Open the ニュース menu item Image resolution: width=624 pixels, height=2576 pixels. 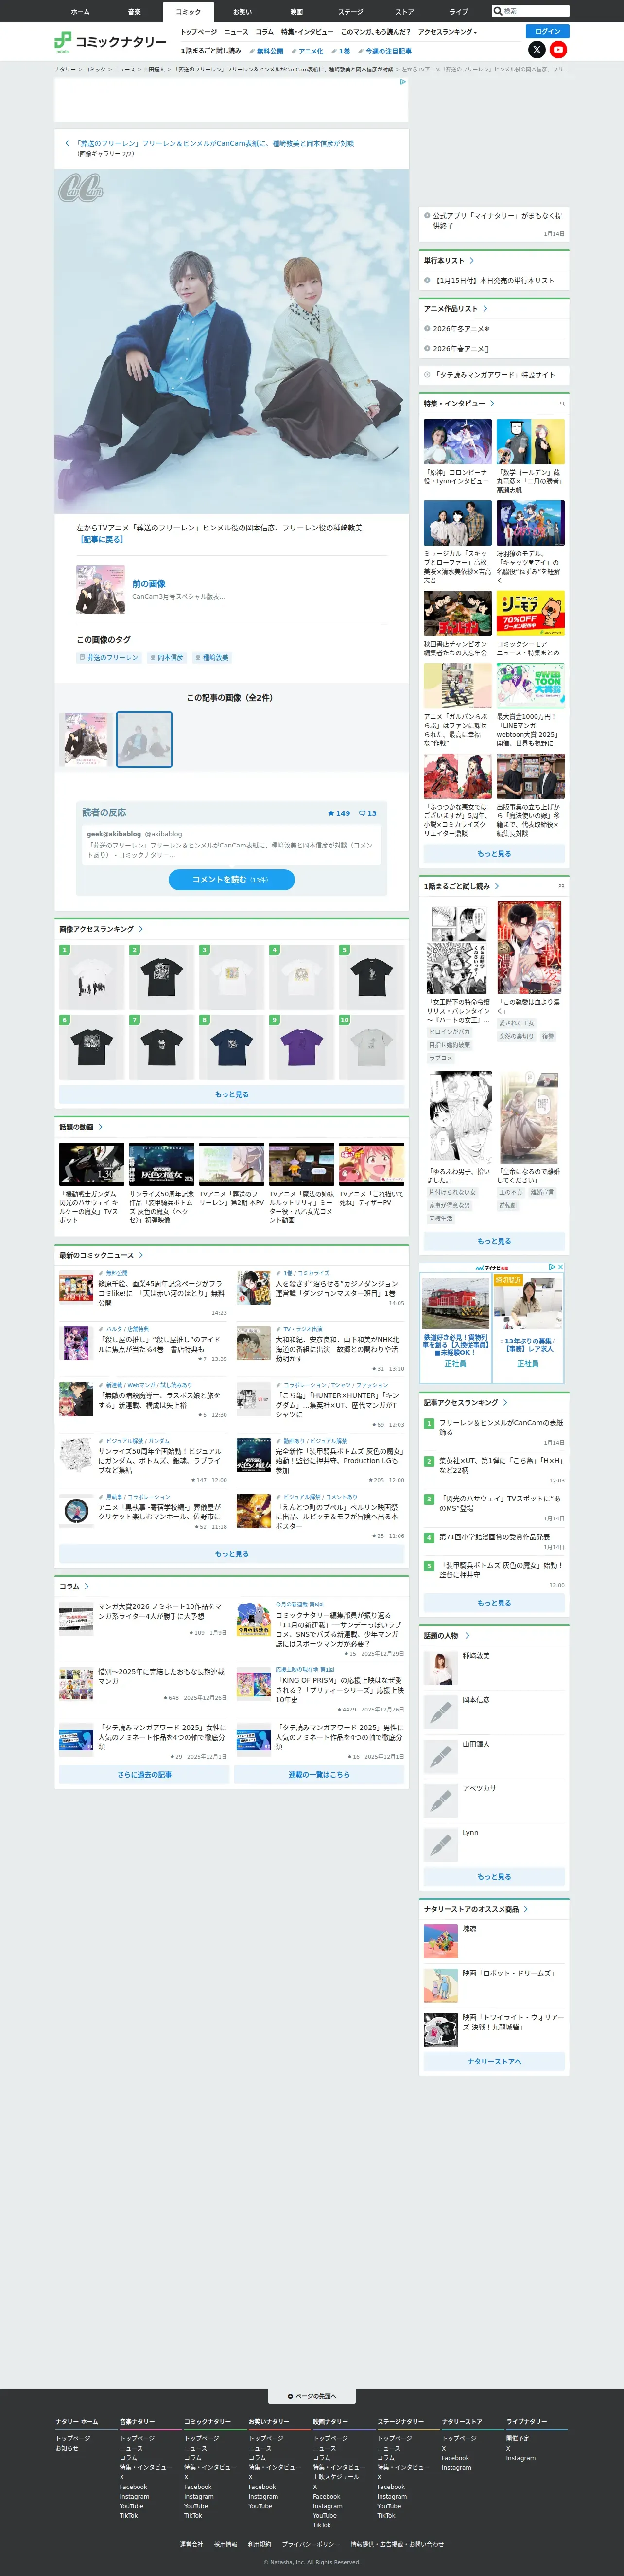click(236, 32)
